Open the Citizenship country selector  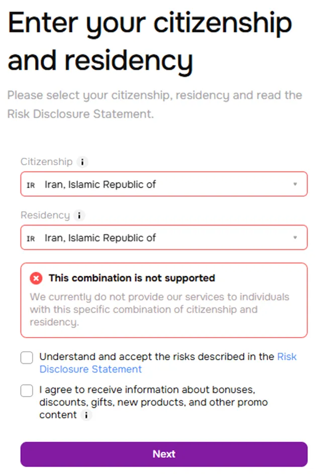(x=164, y=184)
